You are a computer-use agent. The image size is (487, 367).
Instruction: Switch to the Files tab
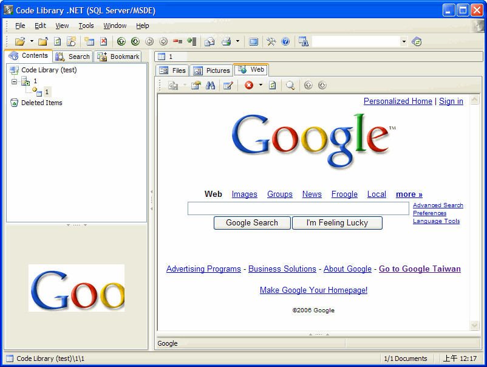172,70
